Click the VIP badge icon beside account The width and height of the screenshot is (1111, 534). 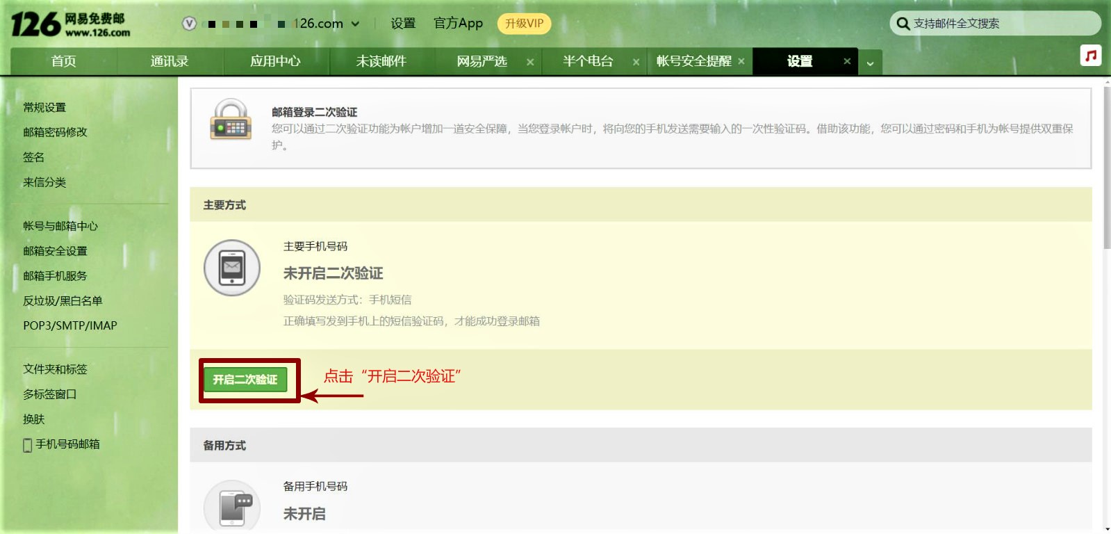point(189,24)
